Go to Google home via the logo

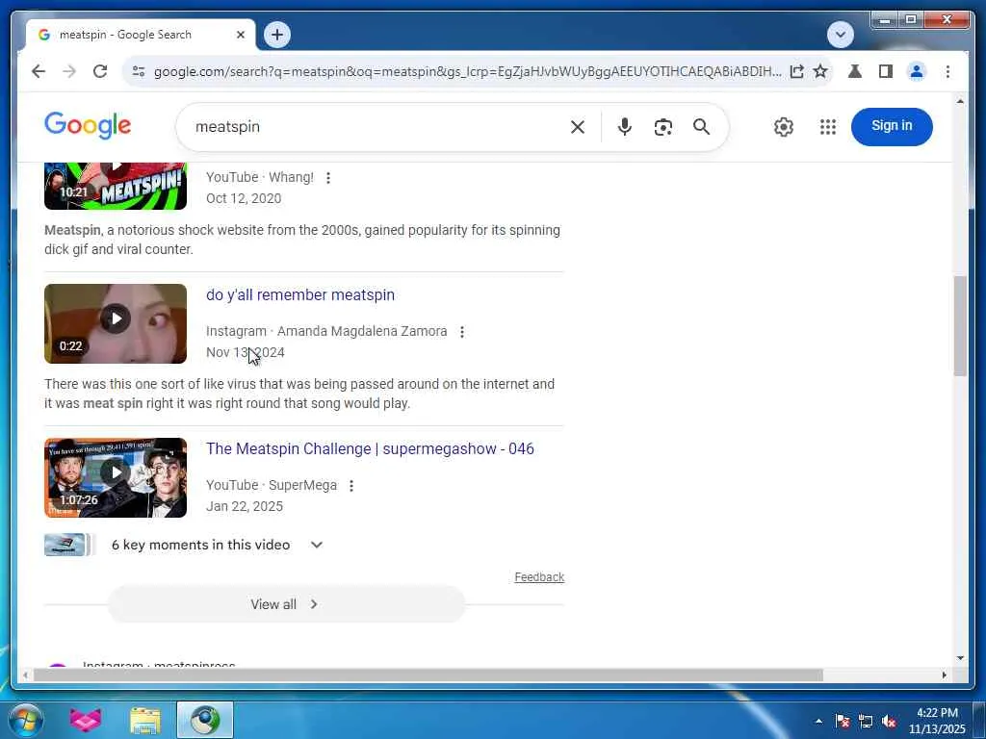88,126
